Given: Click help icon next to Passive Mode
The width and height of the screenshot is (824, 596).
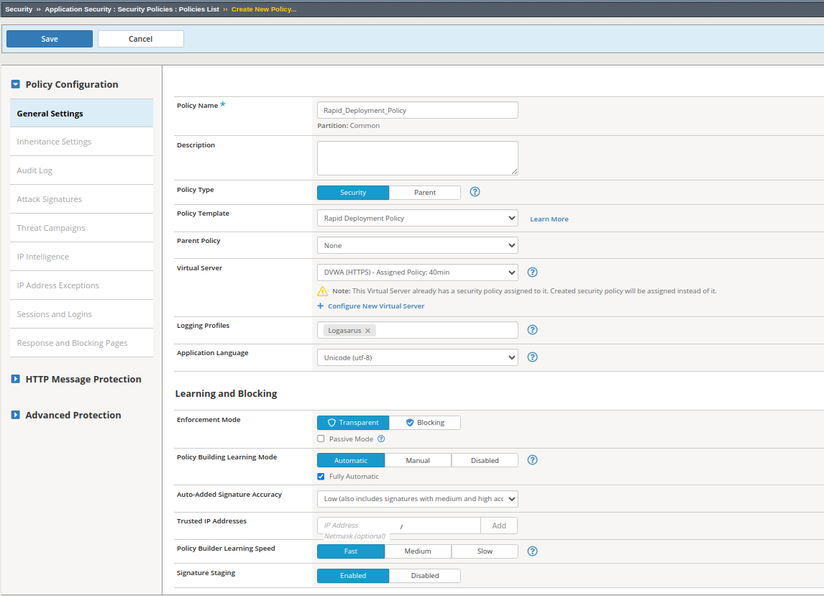Looking at the screenshot, I should (381, 439).
